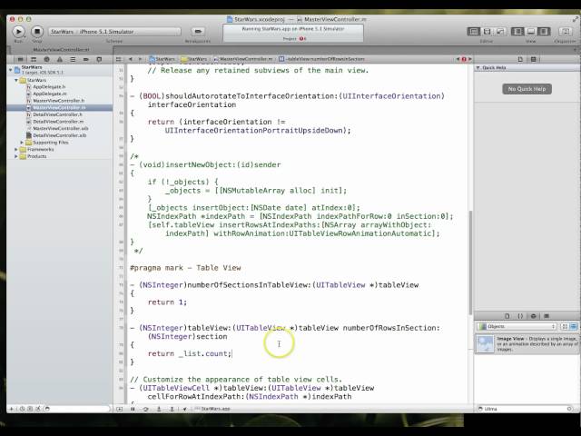Collapse the Quick Help section
Screen dimensions: 581x436
478,68
